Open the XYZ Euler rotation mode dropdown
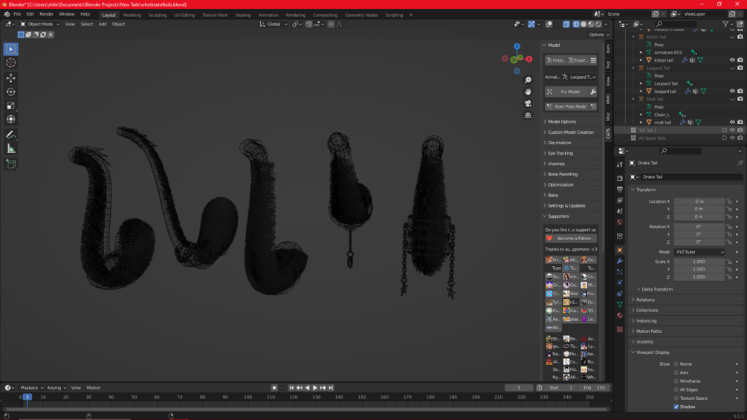This screenshot has width=747, height=420. [699, 252]
